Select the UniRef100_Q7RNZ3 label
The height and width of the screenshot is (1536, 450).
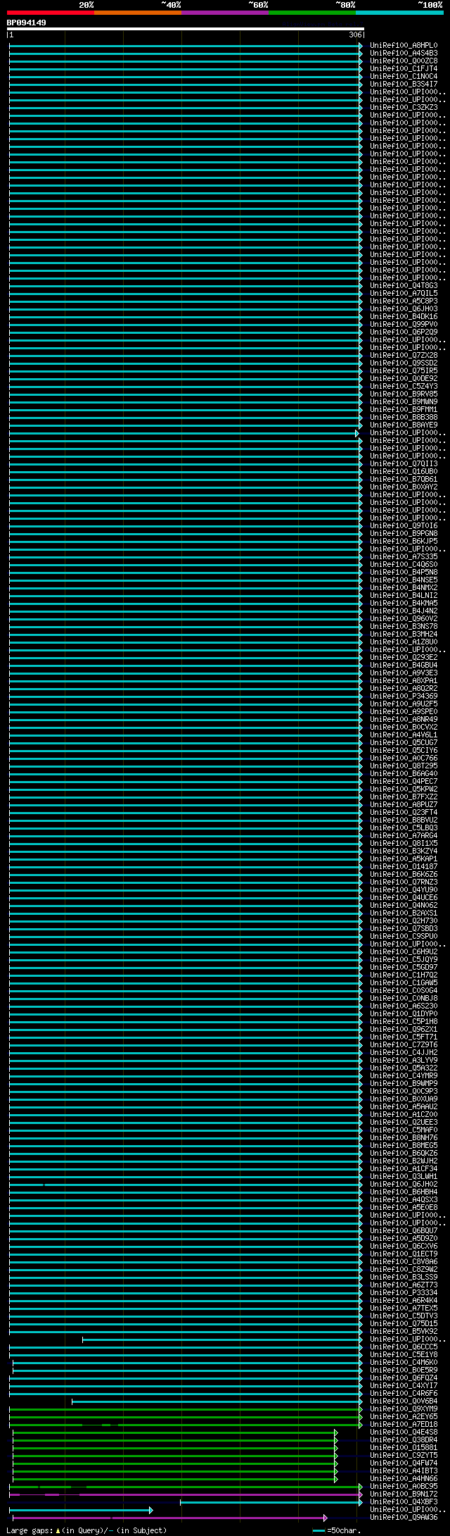click(x=404, y=882)
